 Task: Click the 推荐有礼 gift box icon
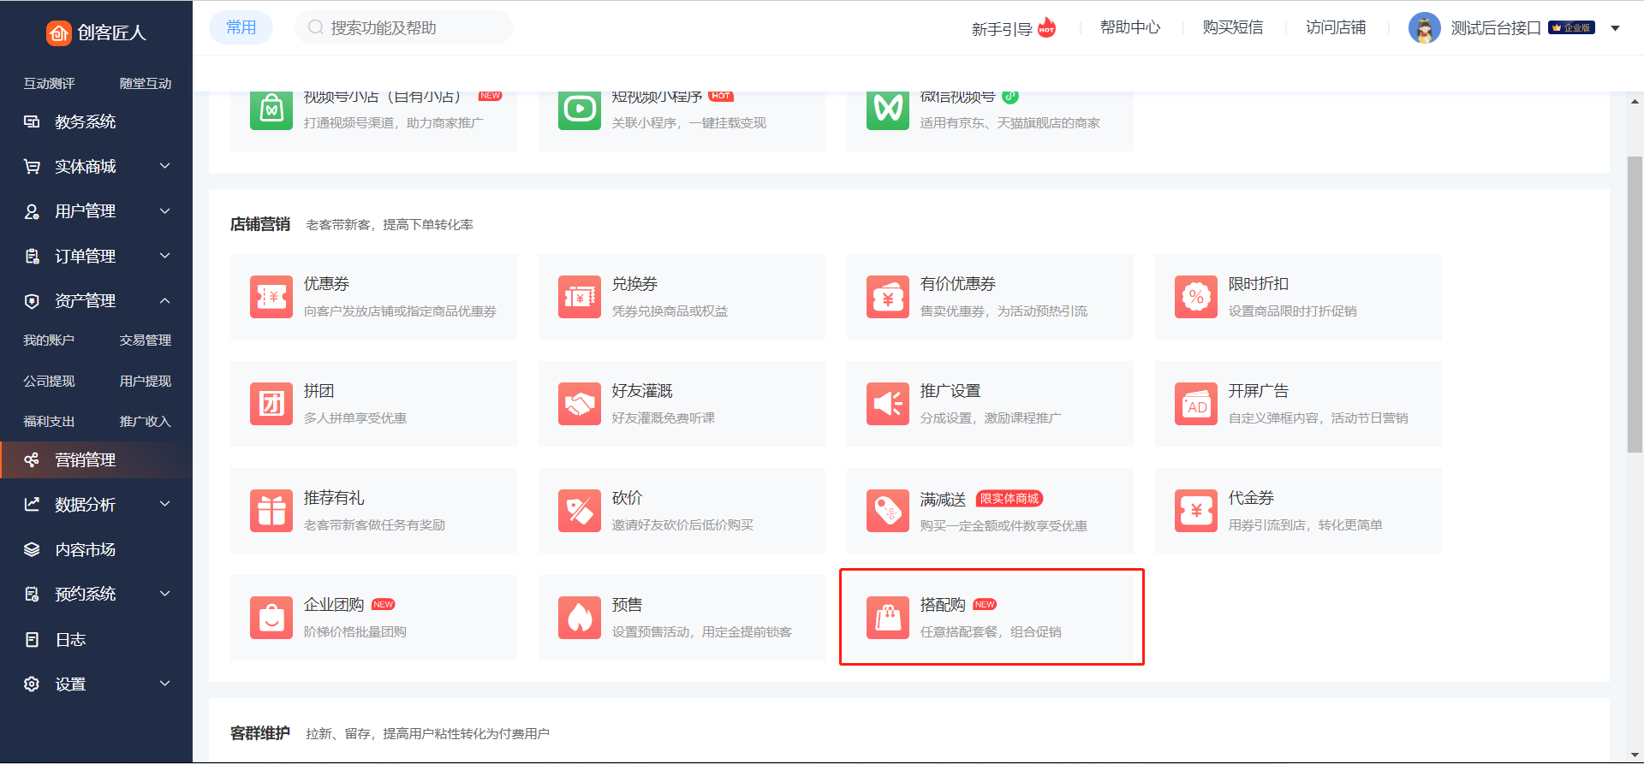pyautogui.click(x=271, y=511)
